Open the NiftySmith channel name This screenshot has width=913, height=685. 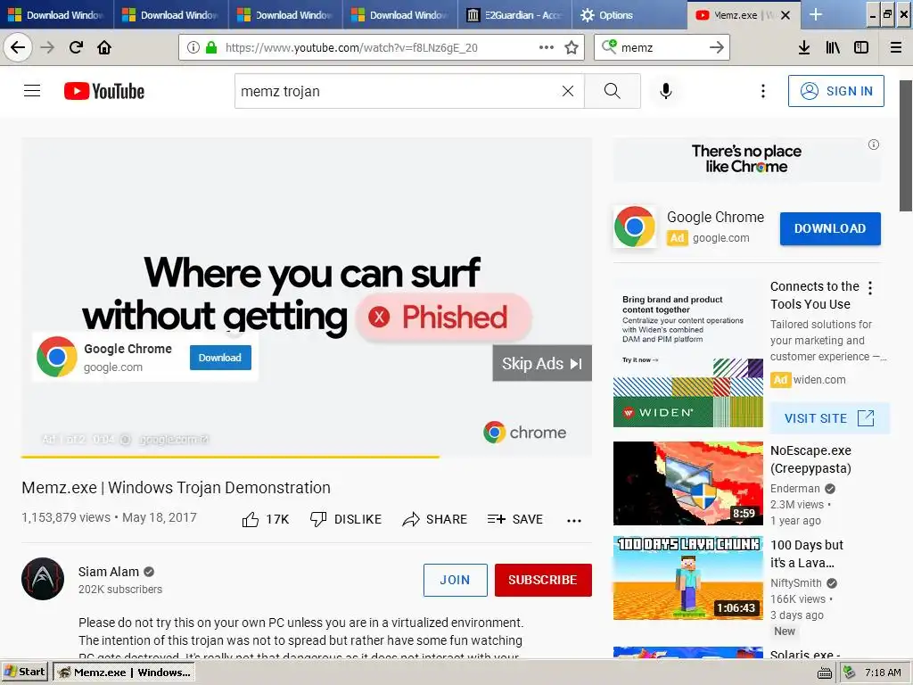click(795, 582)
